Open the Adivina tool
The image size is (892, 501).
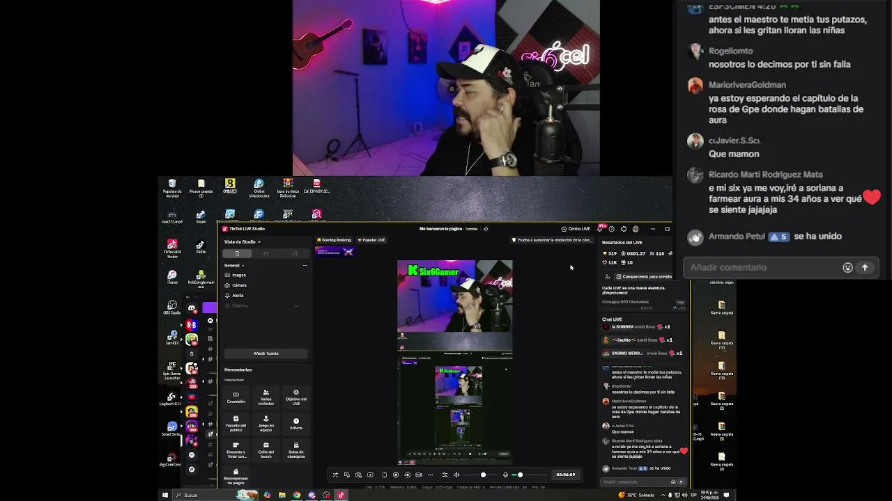click(x=296, y=423)
